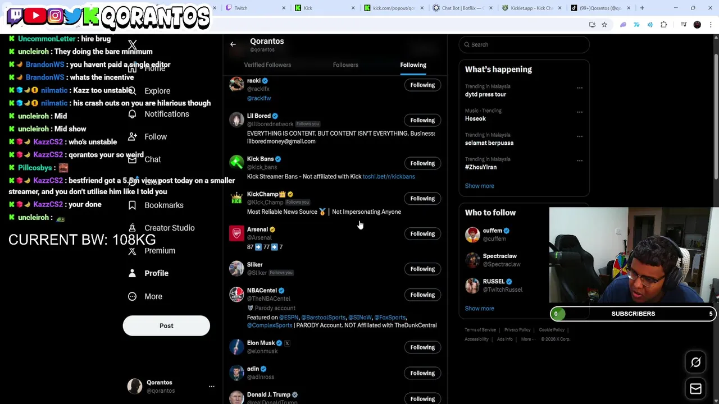Go back with the arrow beside Qorantos
This screenshot has height=404, width=719.
tap(233, 44)
